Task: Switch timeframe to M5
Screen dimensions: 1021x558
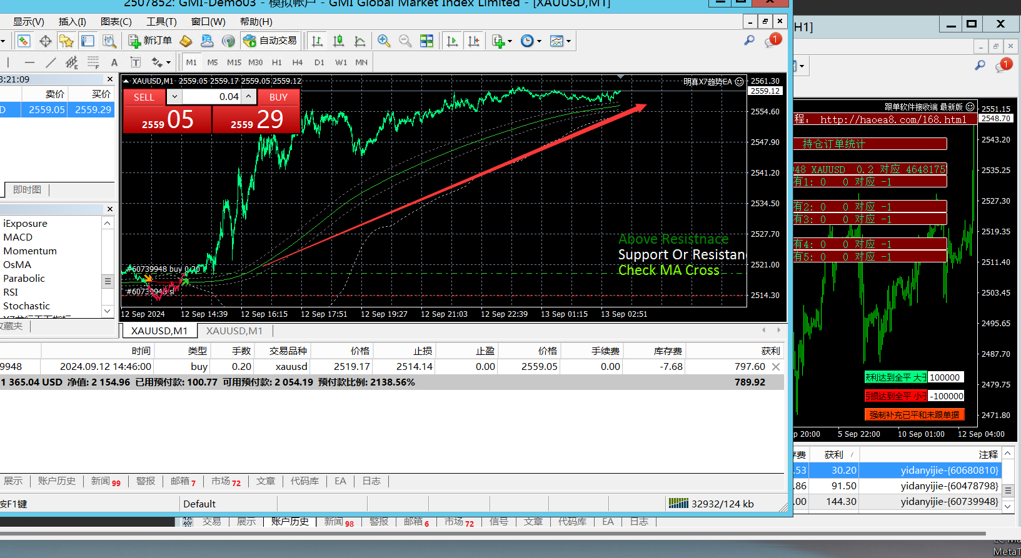Action: (x=213, y=62)
